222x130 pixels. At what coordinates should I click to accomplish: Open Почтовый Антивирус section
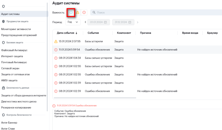click(14, 62)
